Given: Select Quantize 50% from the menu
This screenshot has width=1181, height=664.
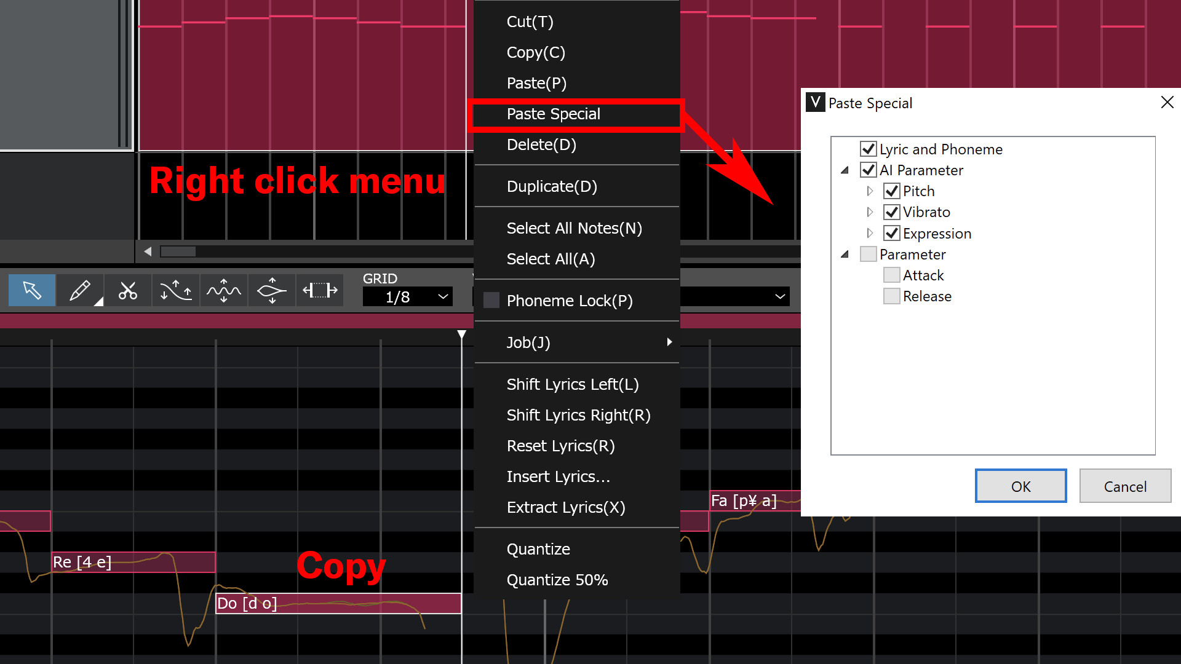Looking at the screenshot, I should pyautogui.click(x=557, y=579).
